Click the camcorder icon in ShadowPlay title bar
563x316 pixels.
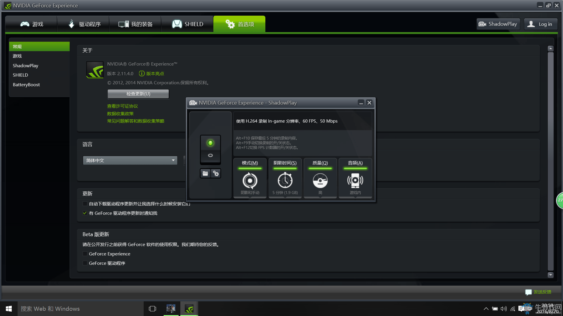[x=193, y=103]
